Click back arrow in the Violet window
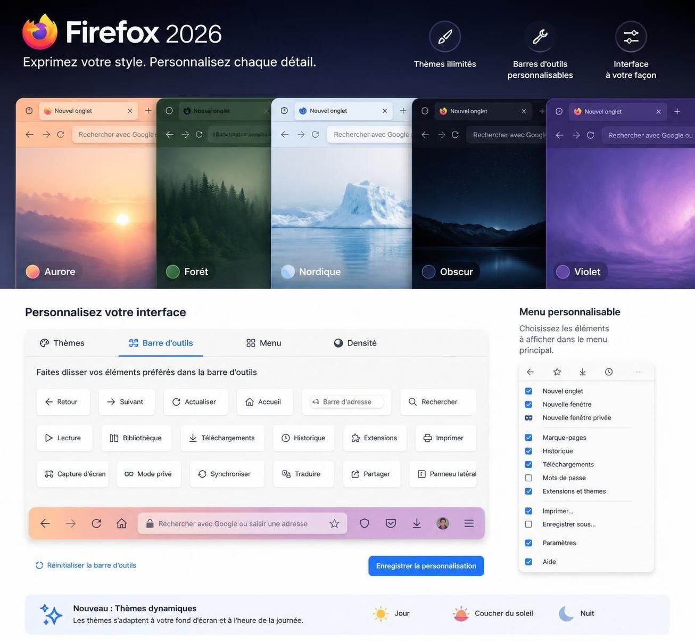The width and height of the screenshot is (695, 641). (x=559, y=135)
